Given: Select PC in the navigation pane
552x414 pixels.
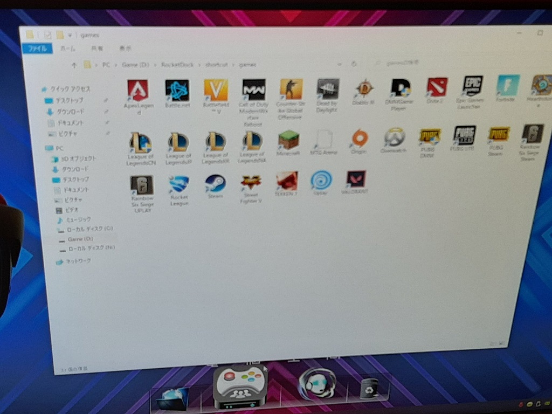Looking at the screenshot, I should pos(54,148).
